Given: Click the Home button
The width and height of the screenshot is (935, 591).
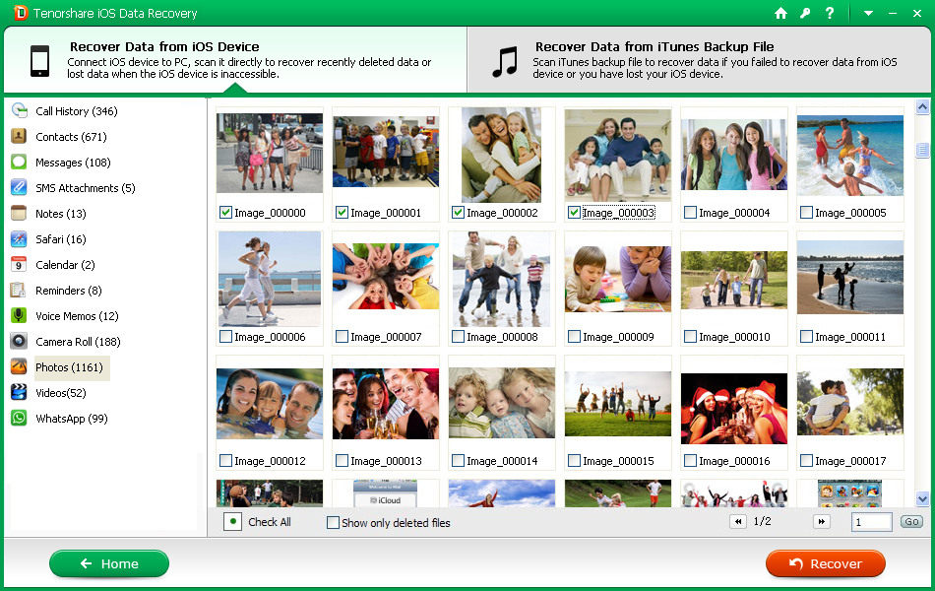Looking at the screenshot, I should (109, 563).
